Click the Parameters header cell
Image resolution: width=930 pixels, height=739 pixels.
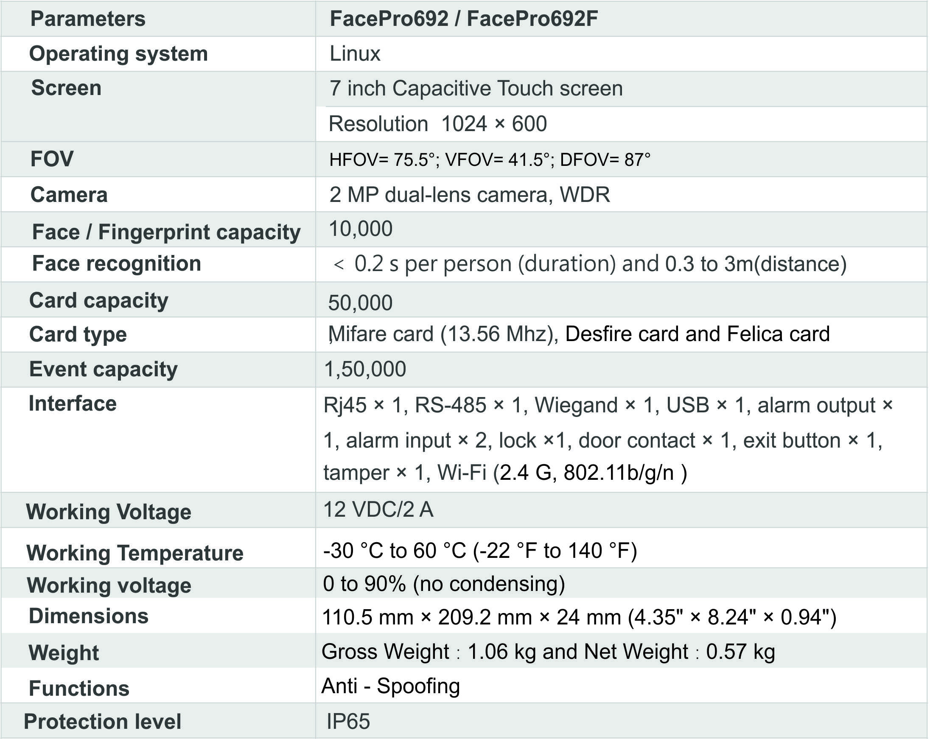pos(87,19)
